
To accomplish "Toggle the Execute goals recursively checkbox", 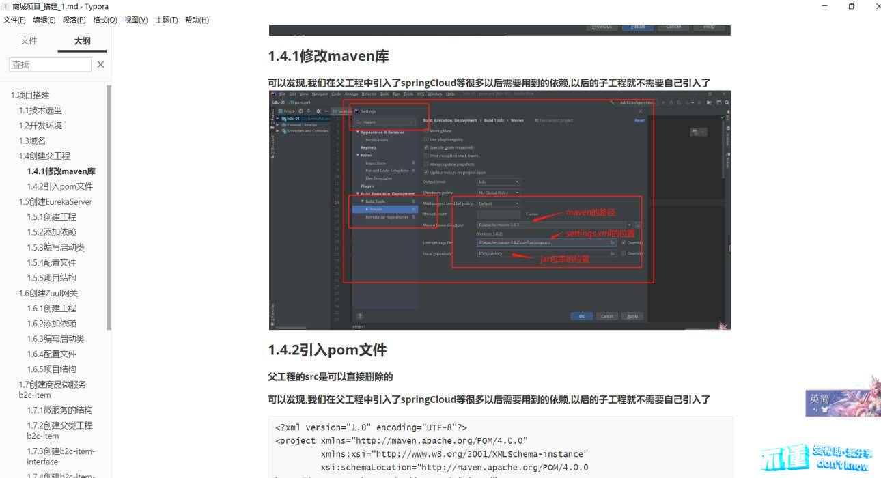I will tap(426, 147).
